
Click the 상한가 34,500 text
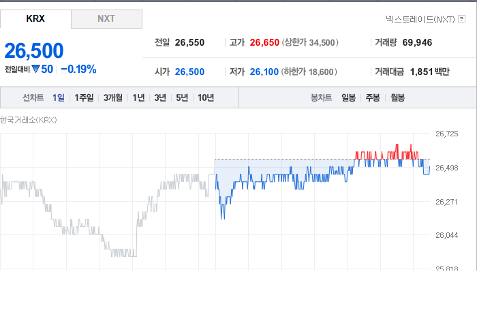310,42
